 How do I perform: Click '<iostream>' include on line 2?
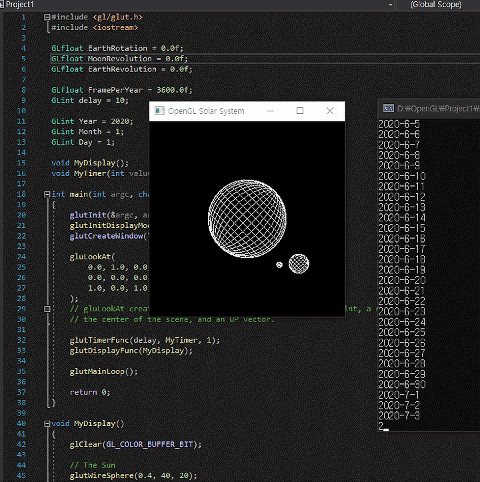[x=115, y=27]
